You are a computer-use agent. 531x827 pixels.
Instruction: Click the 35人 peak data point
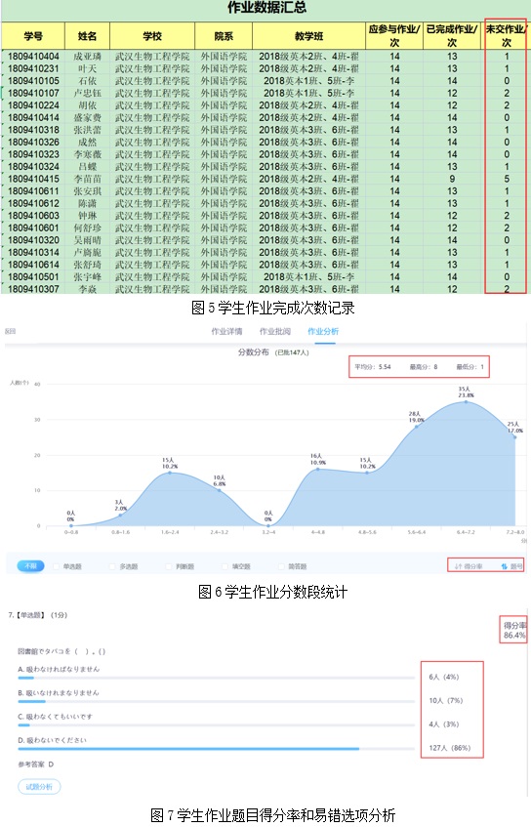coord(466,402)
